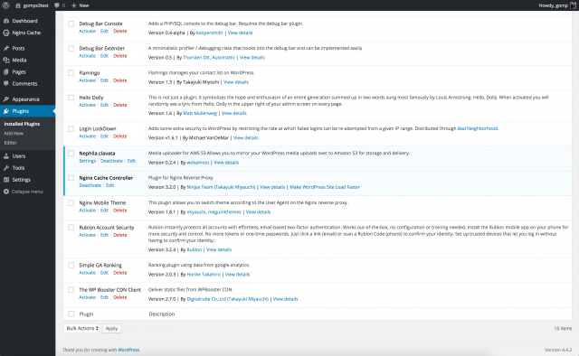This screenshot has height=356, width=579.
Task: Check the Nephila clavata checkbox
Action: click(x=71, y=154)
